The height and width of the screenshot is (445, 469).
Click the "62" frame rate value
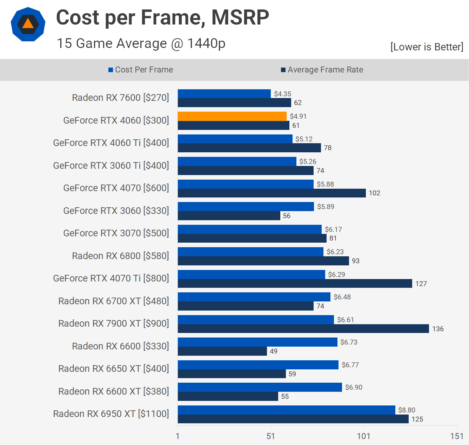[x=298, y=103]
